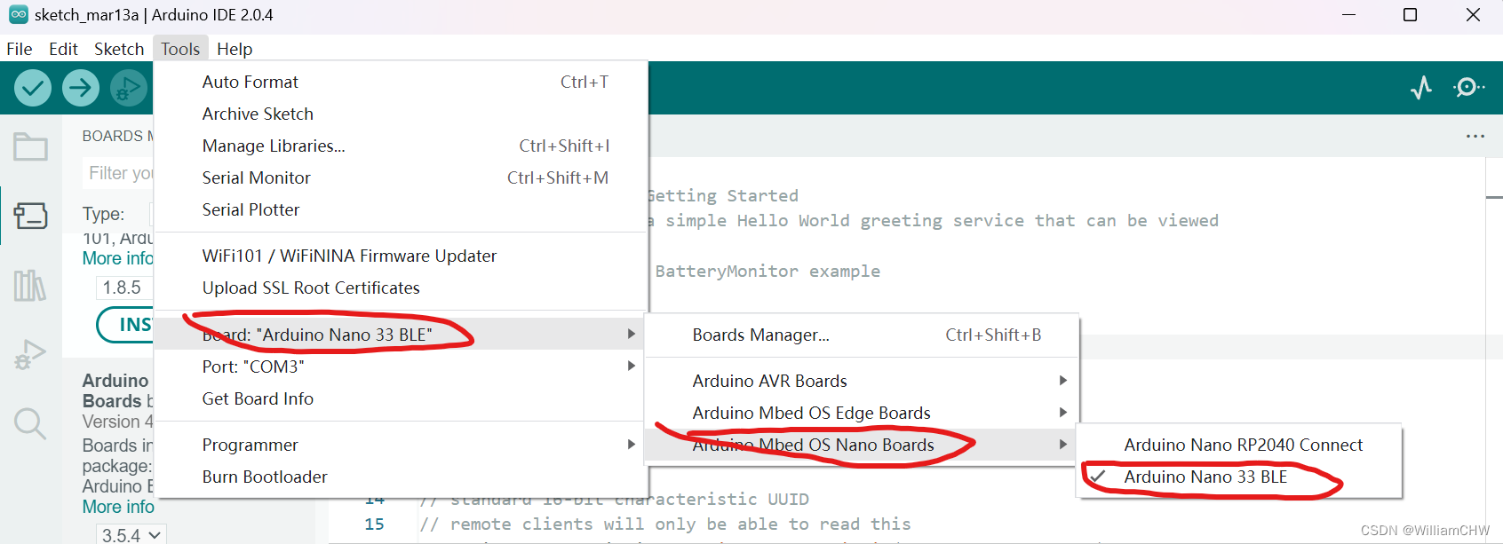
Task: Expand Arduino Mbed OS Nano Boards submenu
Action: click(x=862, y=445)
